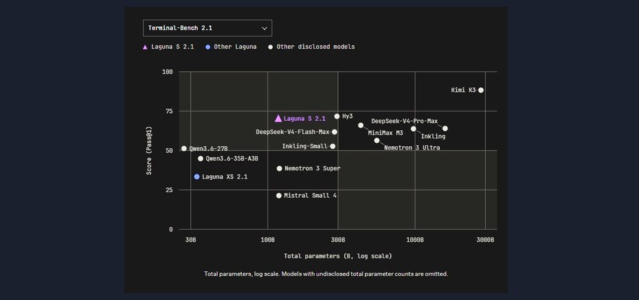Select the Laguna XS 2.1 blue data point
Image resolution: width=639 pixels, height=300 pixels.
(x=197, y=176)
